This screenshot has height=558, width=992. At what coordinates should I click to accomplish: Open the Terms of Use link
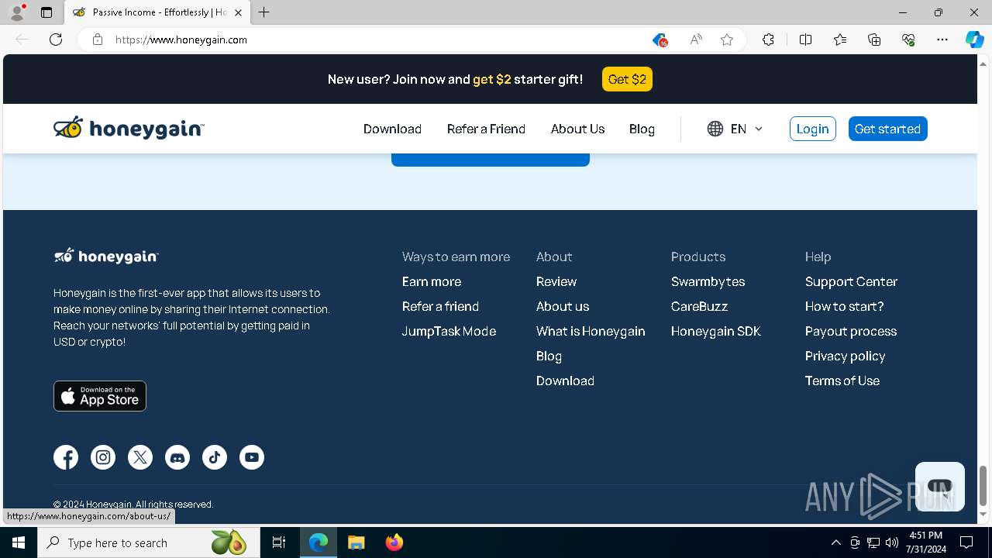pyautogui.click(x=842, y=381)
